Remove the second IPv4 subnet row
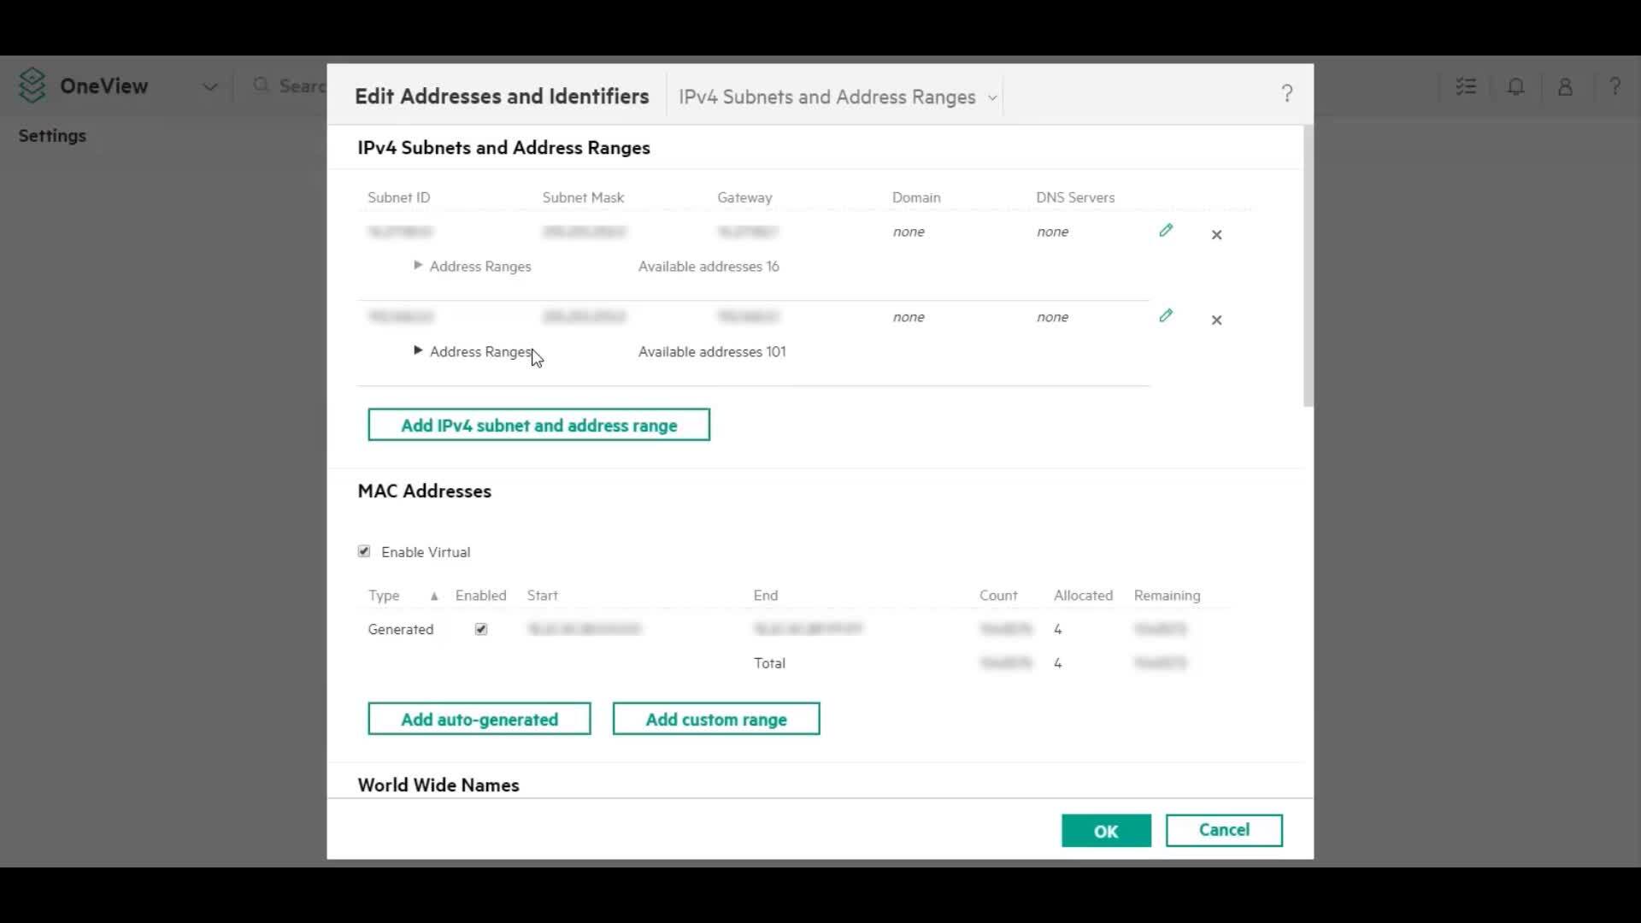 [1216, 320]
